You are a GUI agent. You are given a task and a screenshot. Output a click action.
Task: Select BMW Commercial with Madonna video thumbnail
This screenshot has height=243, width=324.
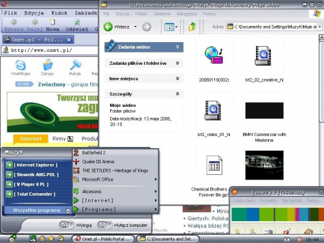264,110
